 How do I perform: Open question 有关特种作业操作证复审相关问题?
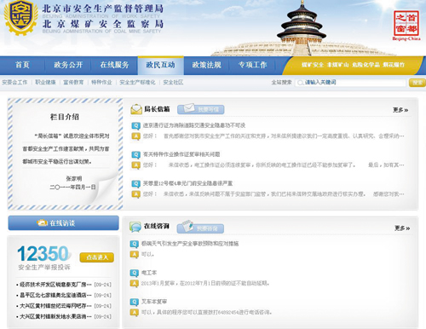(181, 154)
